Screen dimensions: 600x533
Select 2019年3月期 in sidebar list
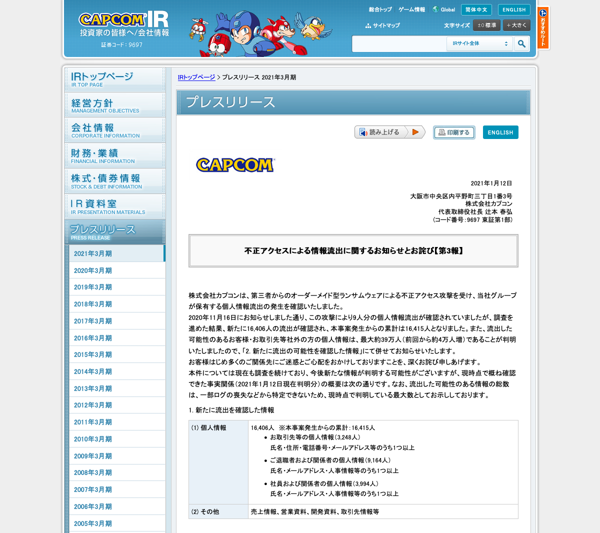[x=117, y=287]
